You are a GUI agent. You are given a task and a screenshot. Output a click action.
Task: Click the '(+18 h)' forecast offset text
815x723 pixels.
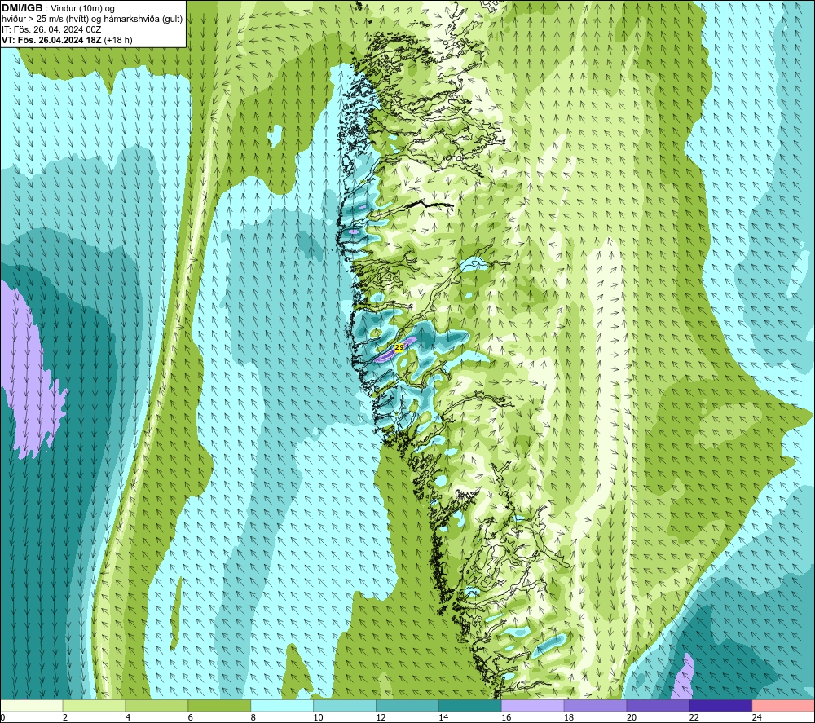click(118, 40)
